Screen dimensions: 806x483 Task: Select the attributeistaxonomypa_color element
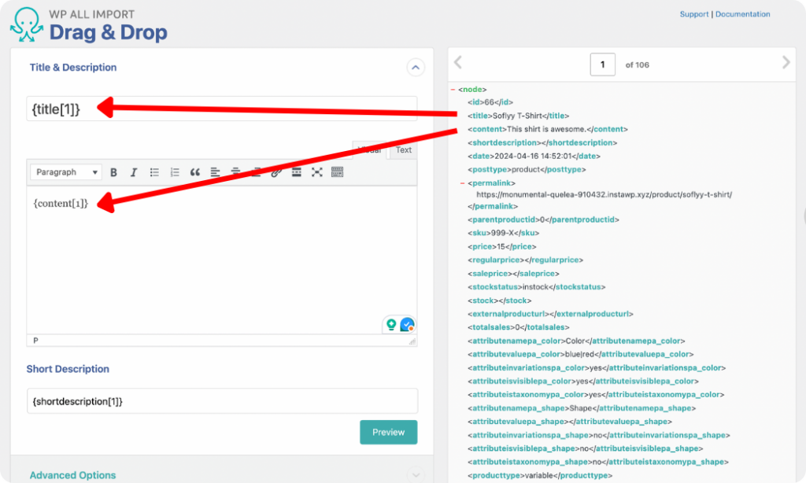(596, 395)
